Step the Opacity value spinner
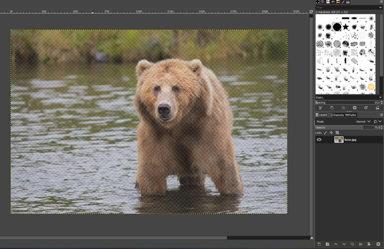The width and height of the screenshot is (384, 249). (x=382, y=128)
